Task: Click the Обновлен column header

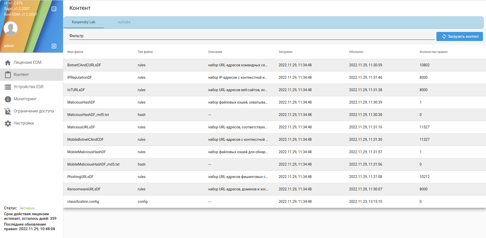Action: (356, 52)
